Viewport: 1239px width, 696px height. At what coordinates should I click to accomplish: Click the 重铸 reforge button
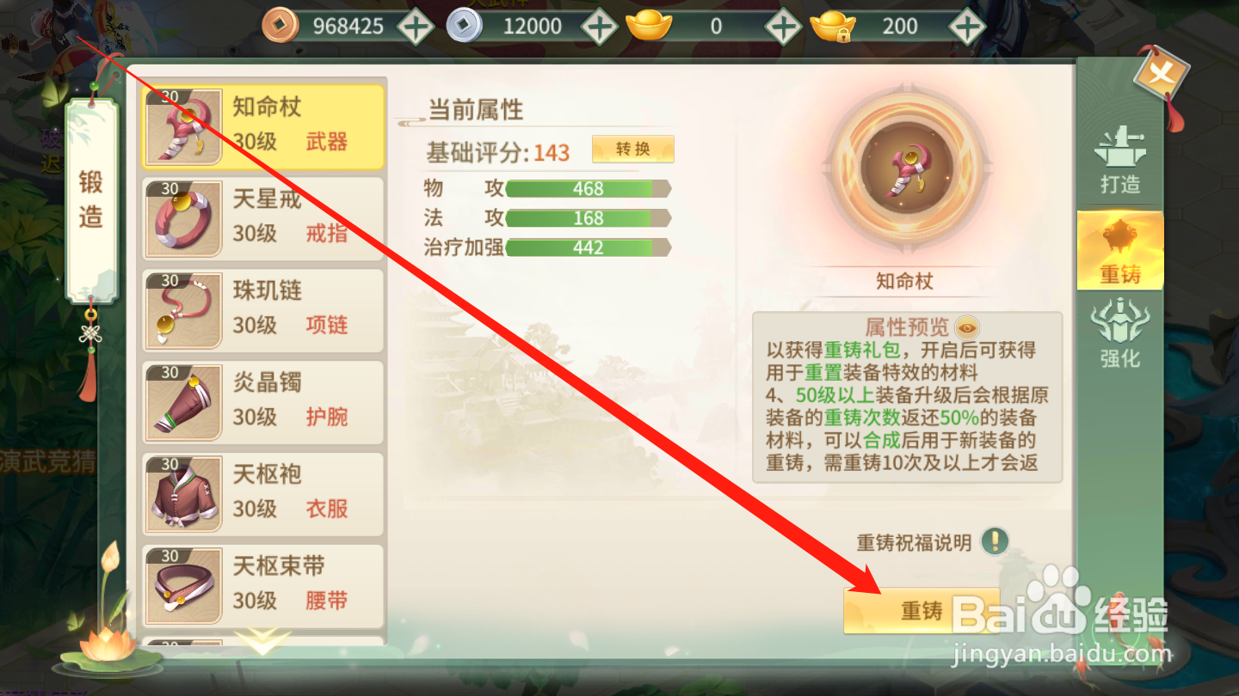pos(922,610)
